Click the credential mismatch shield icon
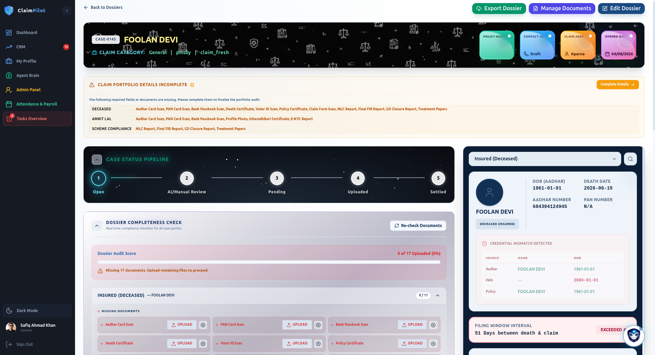The image size is (655, 355). 484,244
